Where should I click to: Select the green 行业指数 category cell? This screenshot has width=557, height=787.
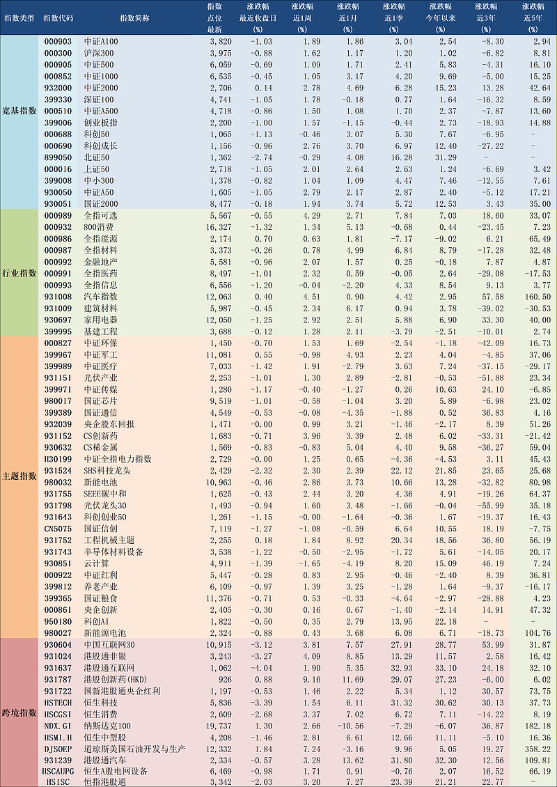click(19, 273)
